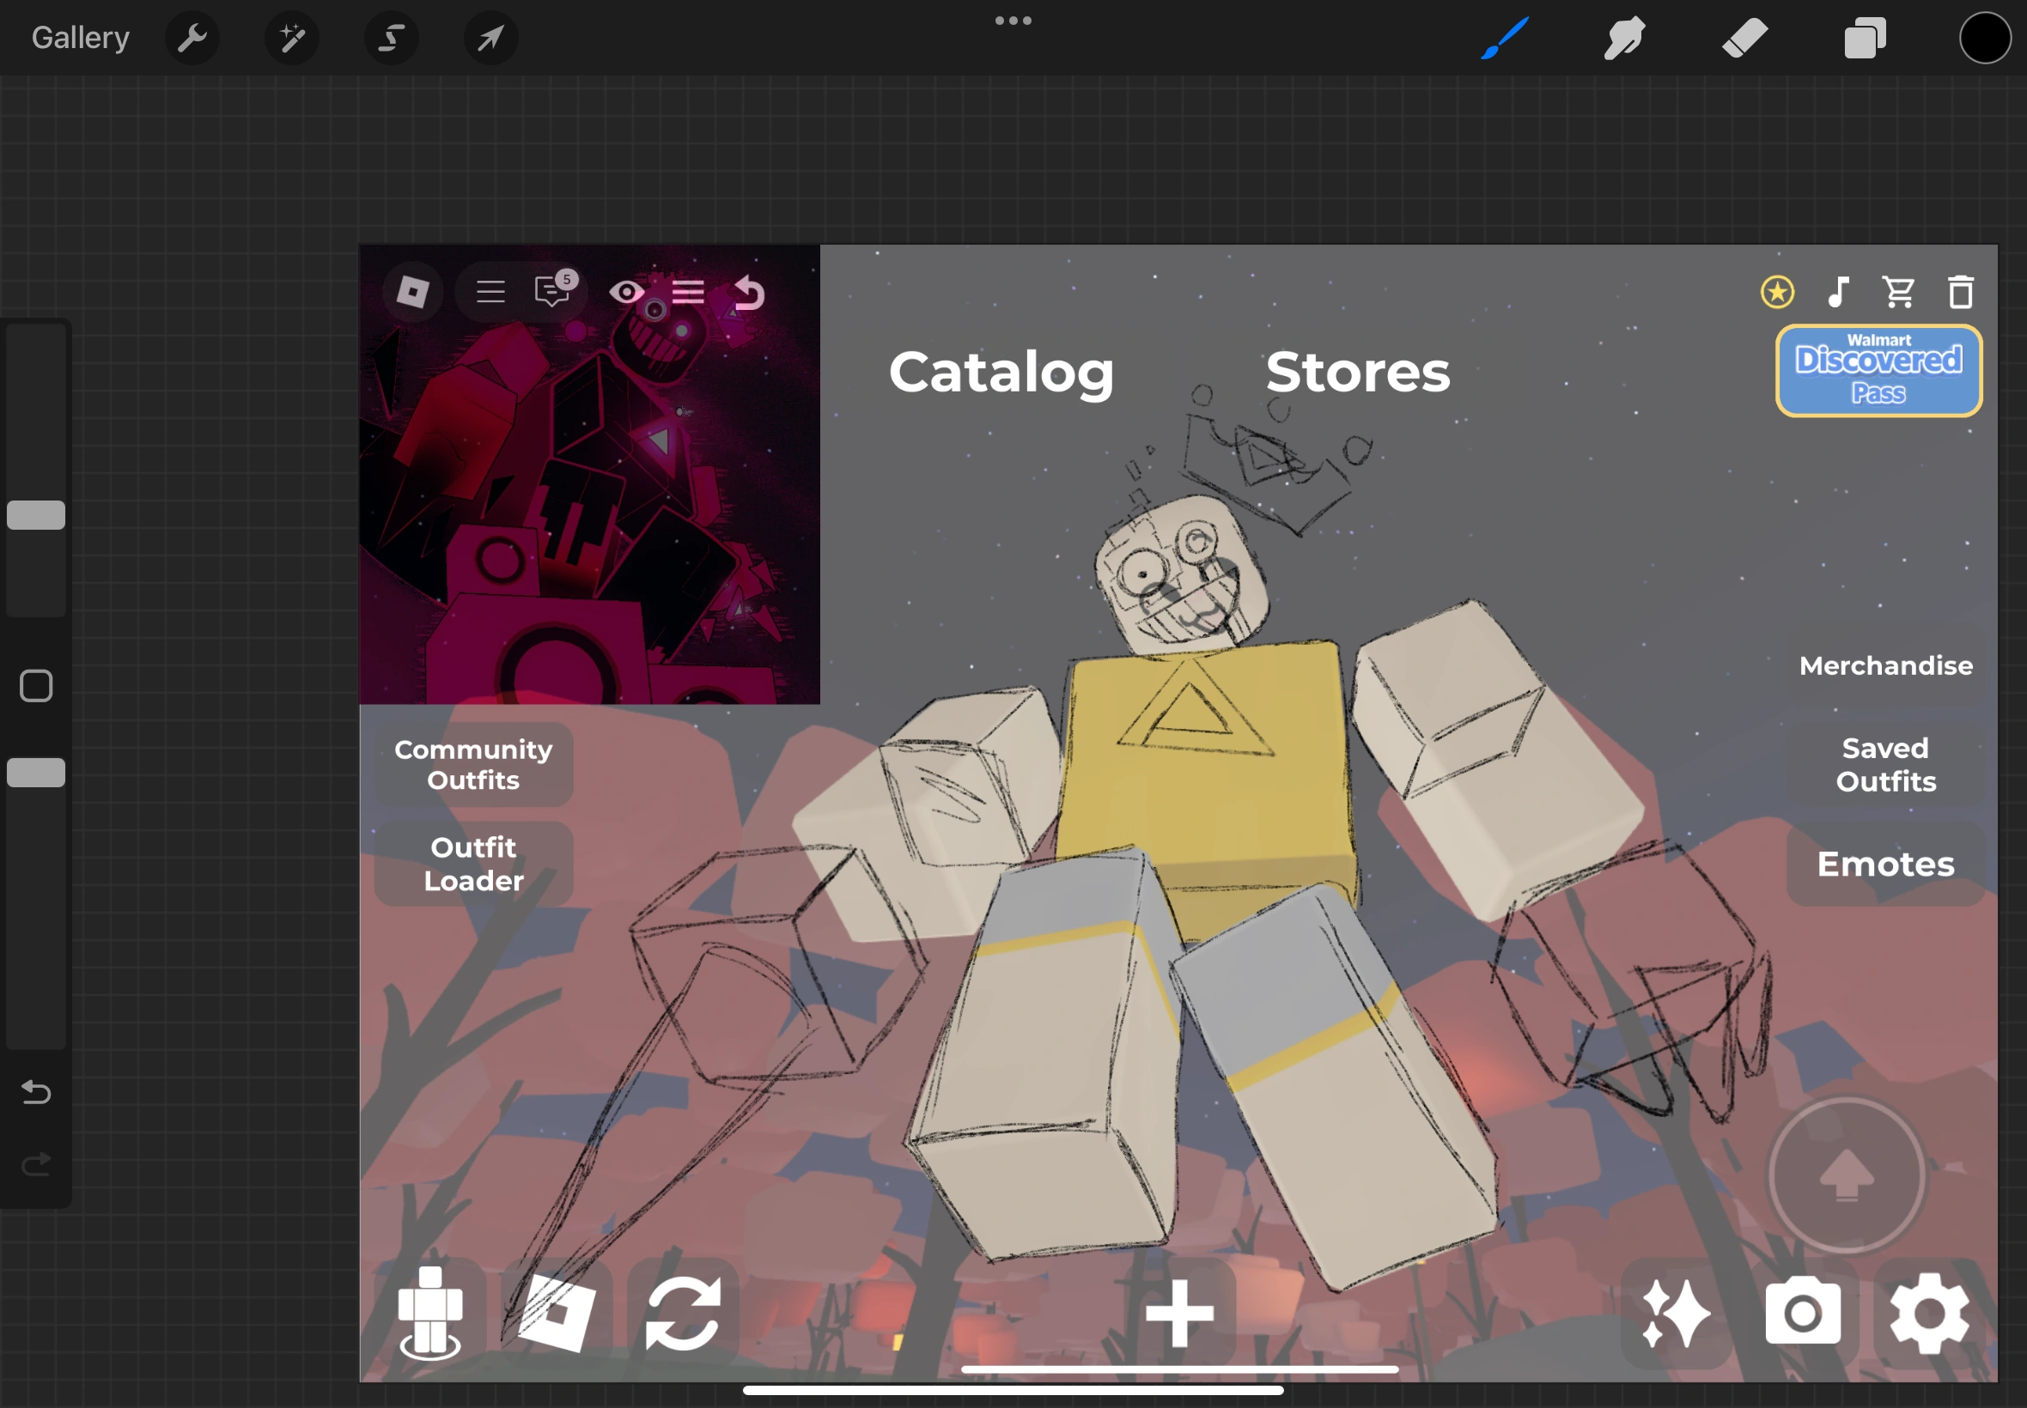Select the Selection S tool
The height and width of the screenshot is (1408, 2027).
(391, 38)
